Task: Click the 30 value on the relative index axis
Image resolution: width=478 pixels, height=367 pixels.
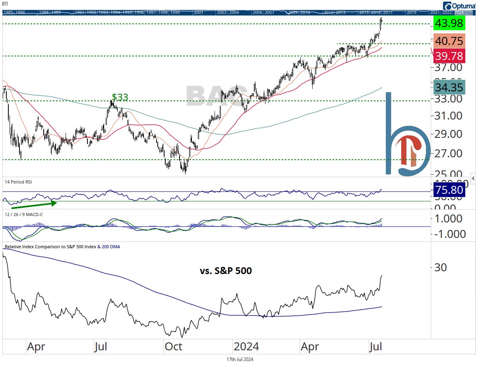Action: [440, 267]
